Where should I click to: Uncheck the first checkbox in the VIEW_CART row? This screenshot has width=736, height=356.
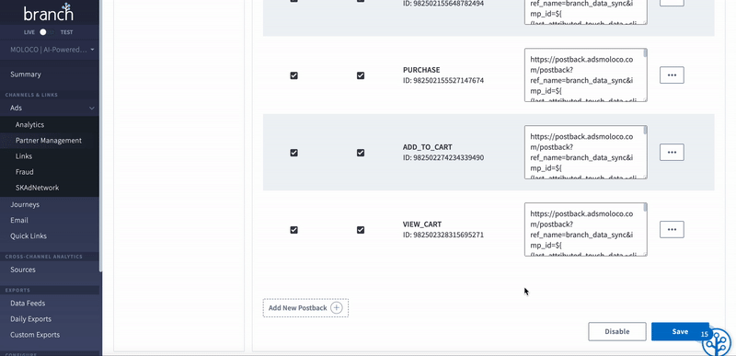(293, 230)
